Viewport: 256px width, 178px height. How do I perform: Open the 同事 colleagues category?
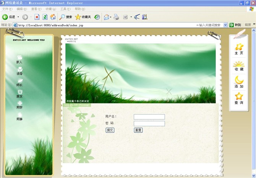point(19,115)
